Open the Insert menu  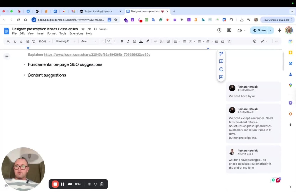tap(40, 33)
